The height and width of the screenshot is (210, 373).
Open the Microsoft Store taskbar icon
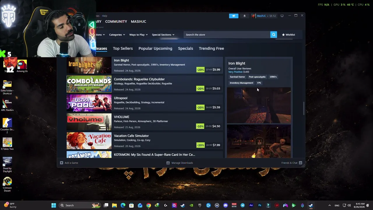131,205
